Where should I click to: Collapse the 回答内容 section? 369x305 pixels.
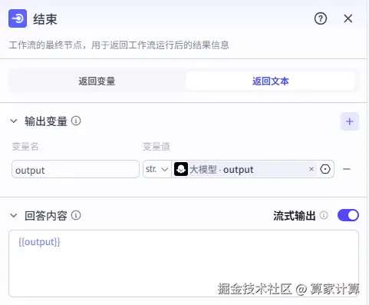[x=14, y=216]
